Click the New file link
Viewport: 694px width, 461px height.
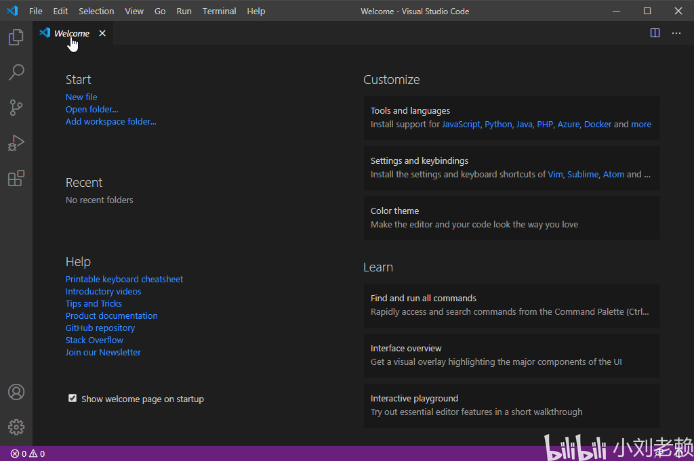[x=81, y=97]
